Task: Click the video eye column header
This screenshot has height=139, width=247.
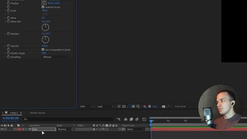Action: tap(2, 125)
